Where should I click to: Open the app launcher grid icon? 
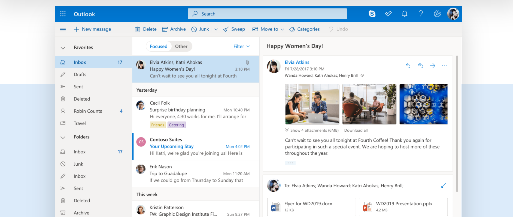pyautogui.click(x=63, y=14)
